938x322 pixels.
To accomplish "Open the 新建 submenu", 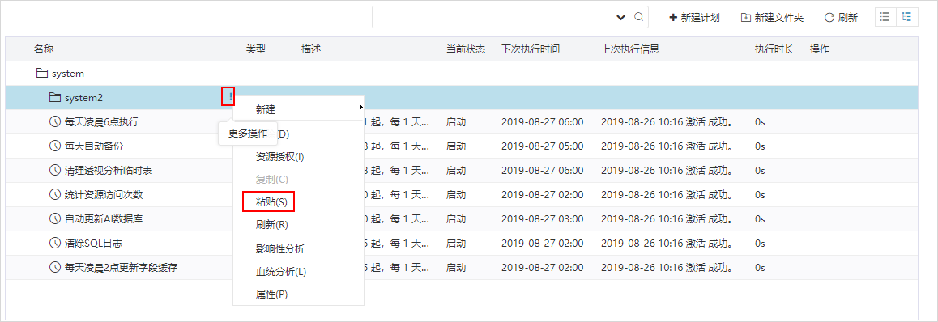I will pyautogui.click(x=299, y=109).
